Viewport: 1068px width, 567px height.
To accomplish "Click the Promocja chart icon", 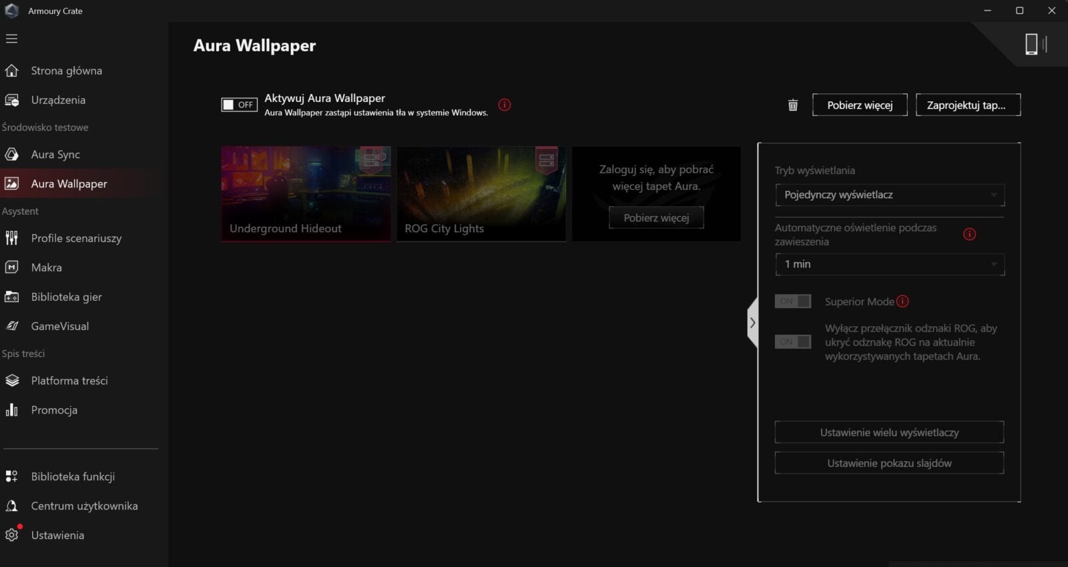I will click(11, 410).
